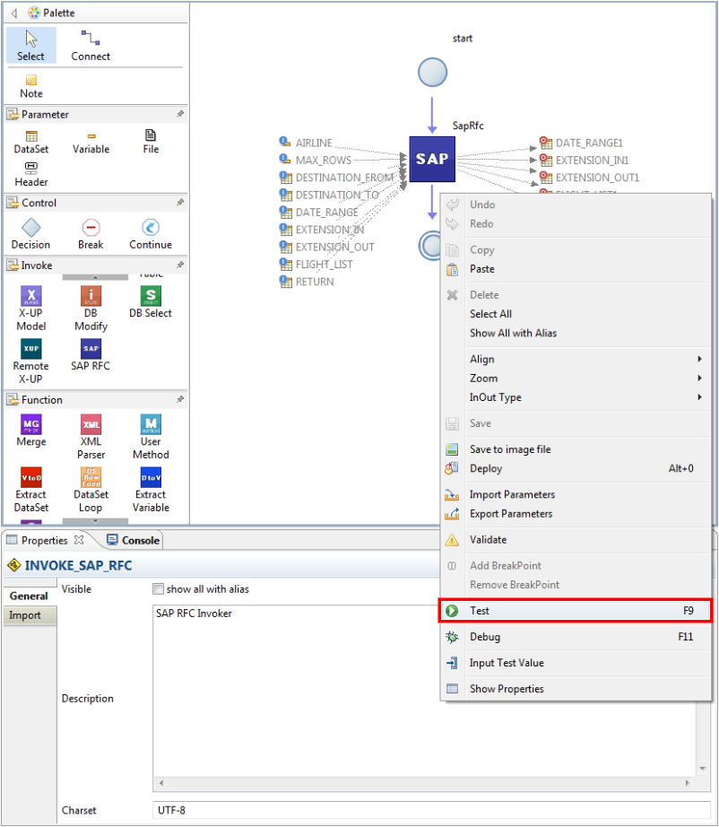This screenshot has height=827, width=719.
Task: Choose Deploy from the context menu
Action: [x=576, y=468]
